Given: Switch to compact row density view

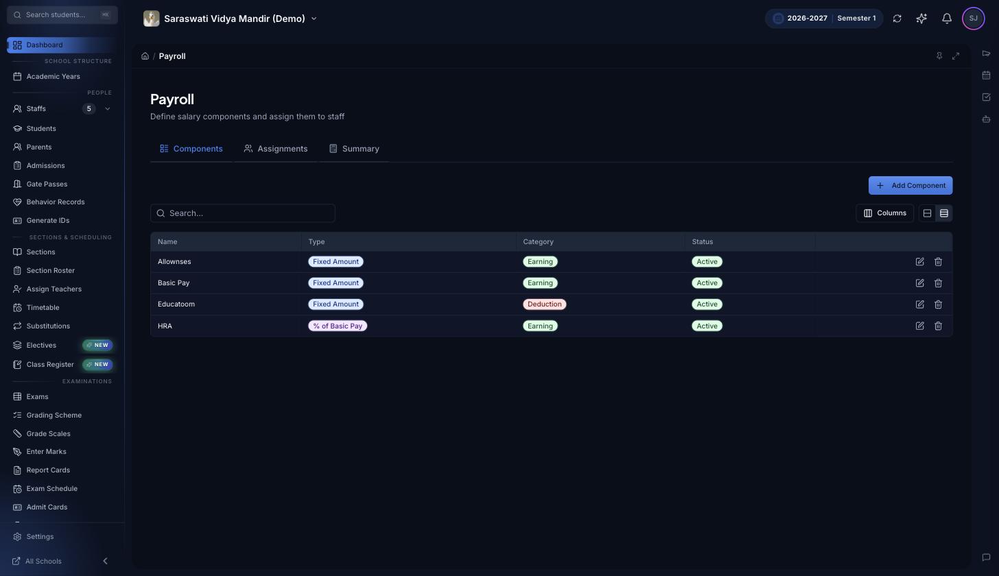Looking at the screenshot, I should point(944,213).
